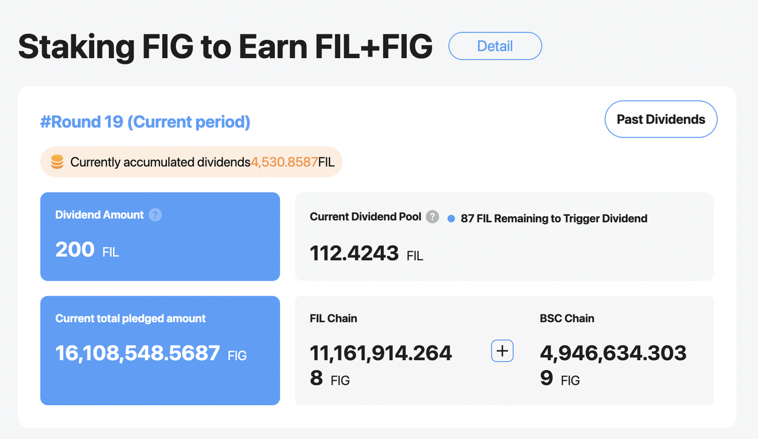The height and width of the screenshot is (439, 758).
Task: Select the #Round 19 current period heading
Action: pyautogui.click(x=145, y=122)
